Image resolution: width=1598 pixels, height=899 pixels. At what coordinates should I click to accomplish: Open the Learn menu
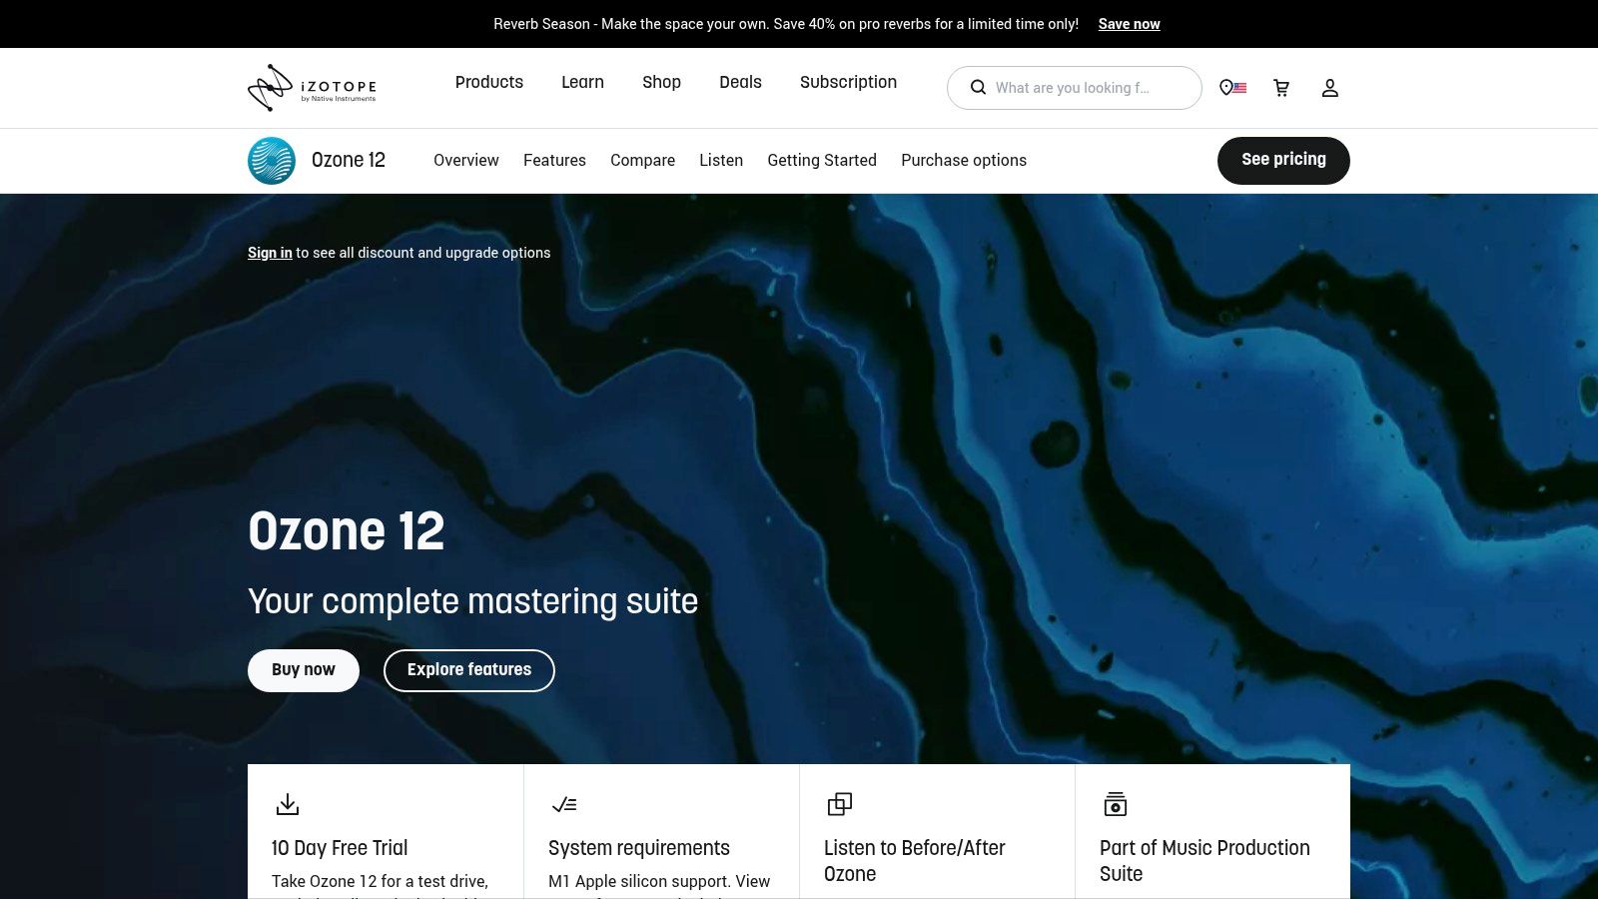coord(582,82)
